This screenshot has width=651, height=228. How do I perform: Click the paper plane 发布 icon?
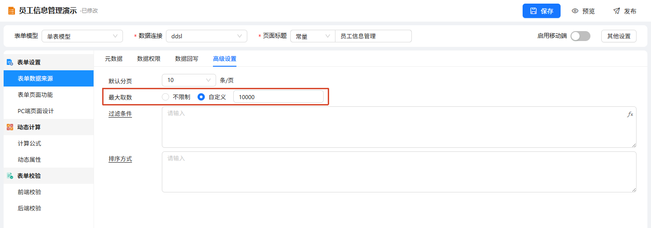point(617,11)
